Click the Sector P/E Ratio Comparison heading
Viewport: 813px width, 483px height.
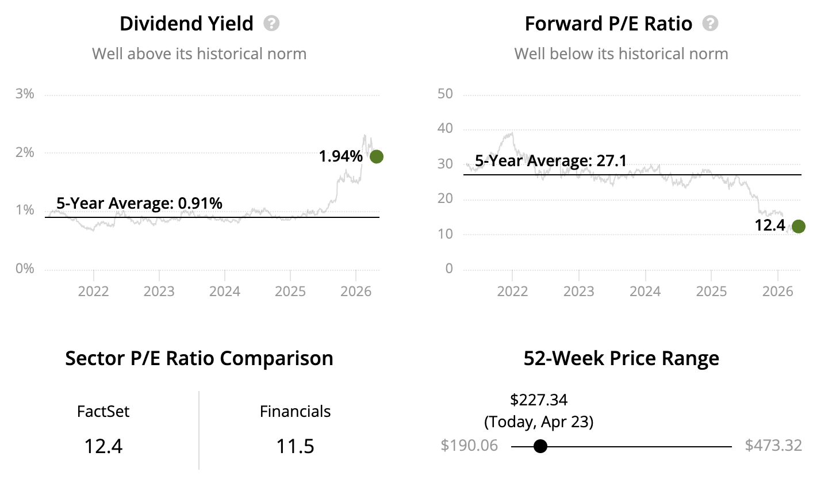[x=199, y=358]
